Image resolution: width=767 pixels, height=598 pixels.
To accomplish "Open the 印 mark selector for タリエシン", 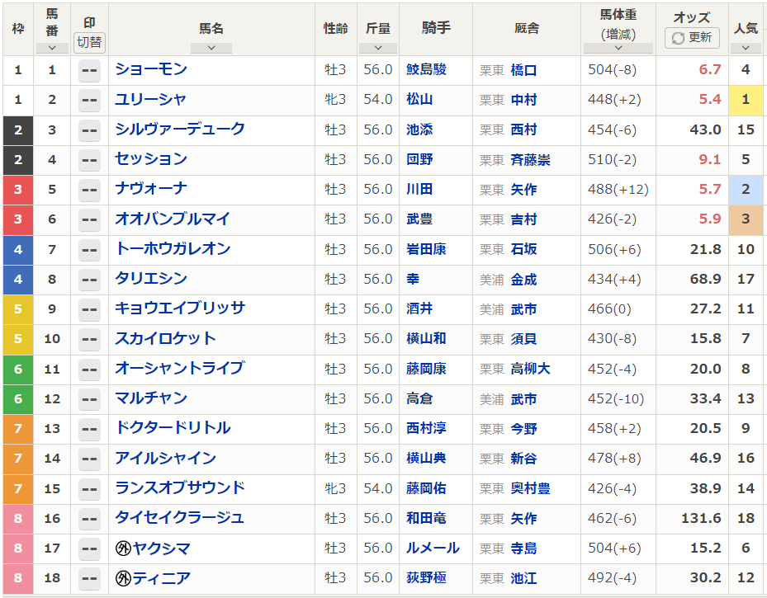I will tap(89, 280).
